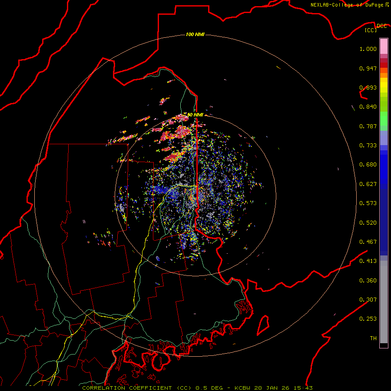
Task: Click the 20 JAN 26 date in caption
Action: click(272, 388)
